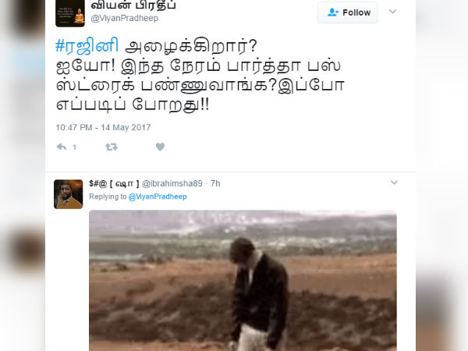Click the Tamil tweet text body
The width and height of the screenshot is (468, 351).
[200, 75]
